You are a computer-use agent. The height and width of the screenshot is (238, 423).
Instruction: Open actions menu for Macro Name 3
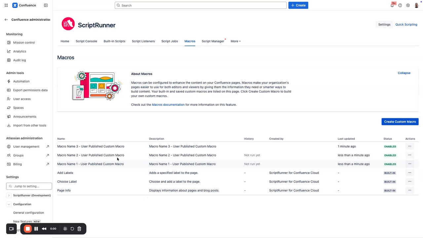tap(410, 146)
